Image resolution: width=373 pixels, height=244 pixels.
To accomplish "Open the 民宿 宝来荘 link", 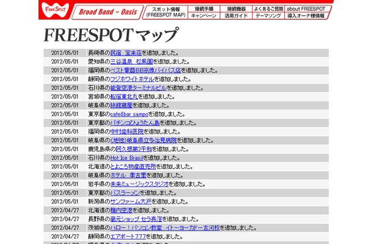I will coord(126,53).
